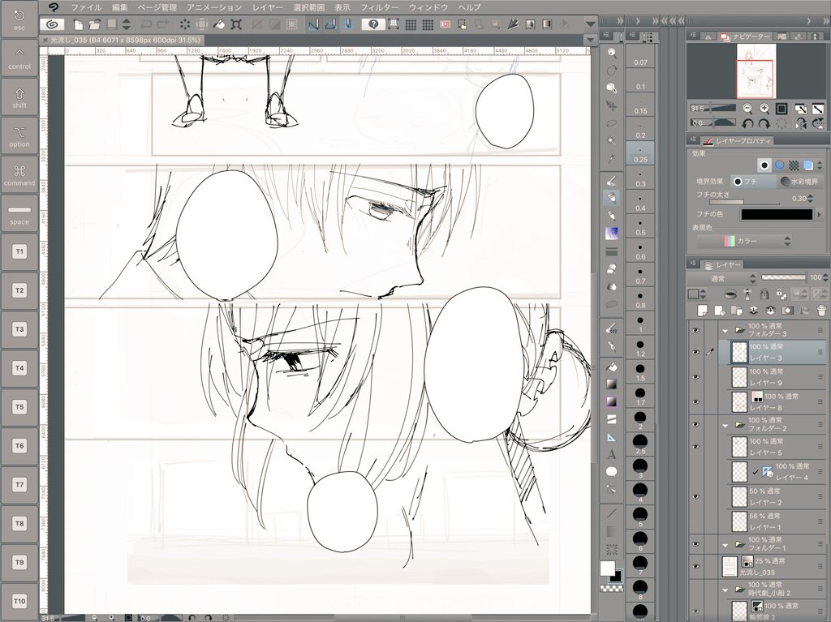Screen dimensions: 831x622
Task: Select the lasso Selection tool
Action: [x=612, y=123]
